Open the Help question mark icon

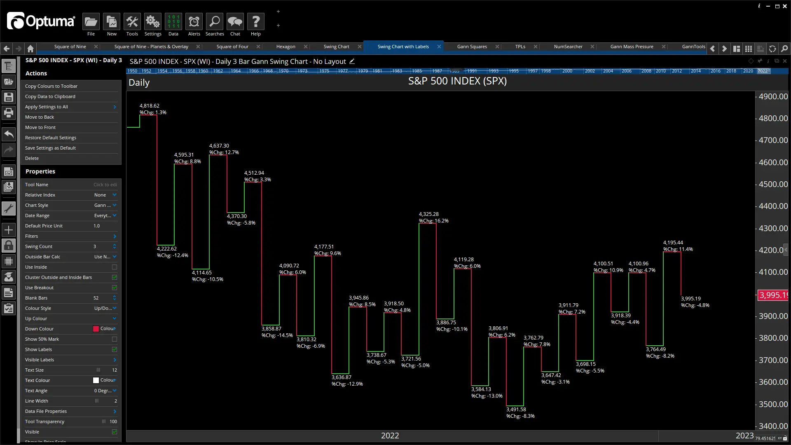(x=256, y=22)
